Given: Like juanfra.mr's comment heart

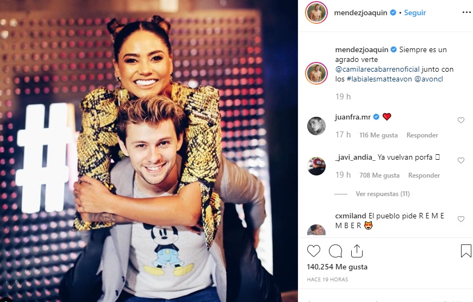Looking at the screenshot, I should [x=461, y=120].
